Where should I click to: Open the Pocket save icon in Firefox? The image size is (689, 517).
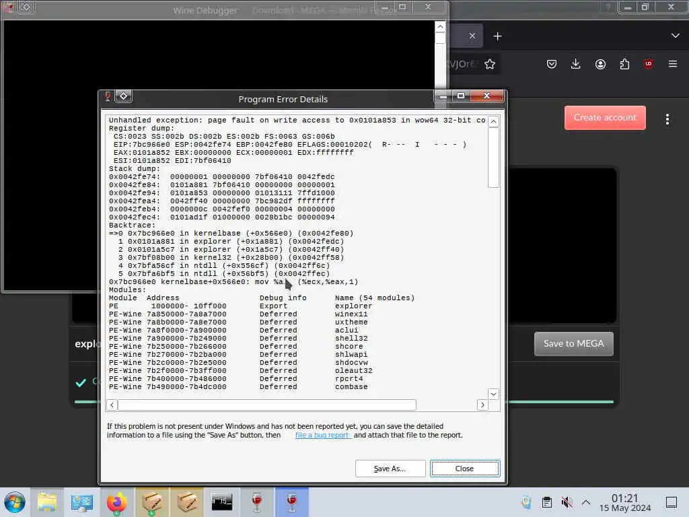click(552, 64)
